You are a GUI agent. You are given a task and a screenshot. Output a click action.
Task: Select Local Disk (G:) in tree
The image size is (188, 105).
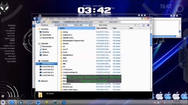48,75
